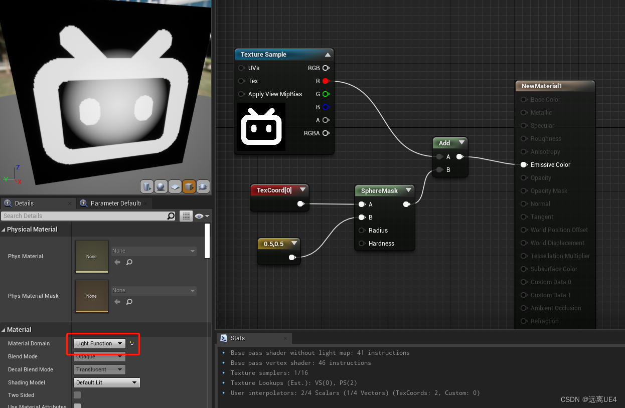Click Texture Sample texture preview thumbnail
This screenshot has height=408, width=625.
261,127
